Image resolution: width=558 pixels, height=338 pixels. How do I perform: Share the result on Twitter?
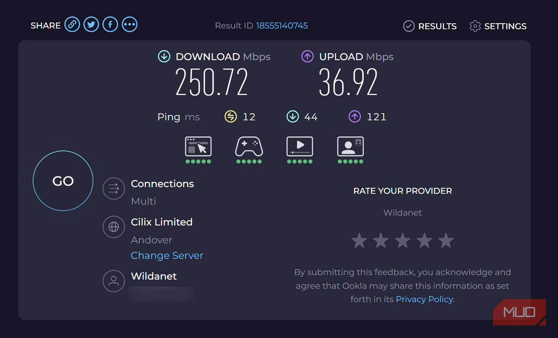(91, 25)
